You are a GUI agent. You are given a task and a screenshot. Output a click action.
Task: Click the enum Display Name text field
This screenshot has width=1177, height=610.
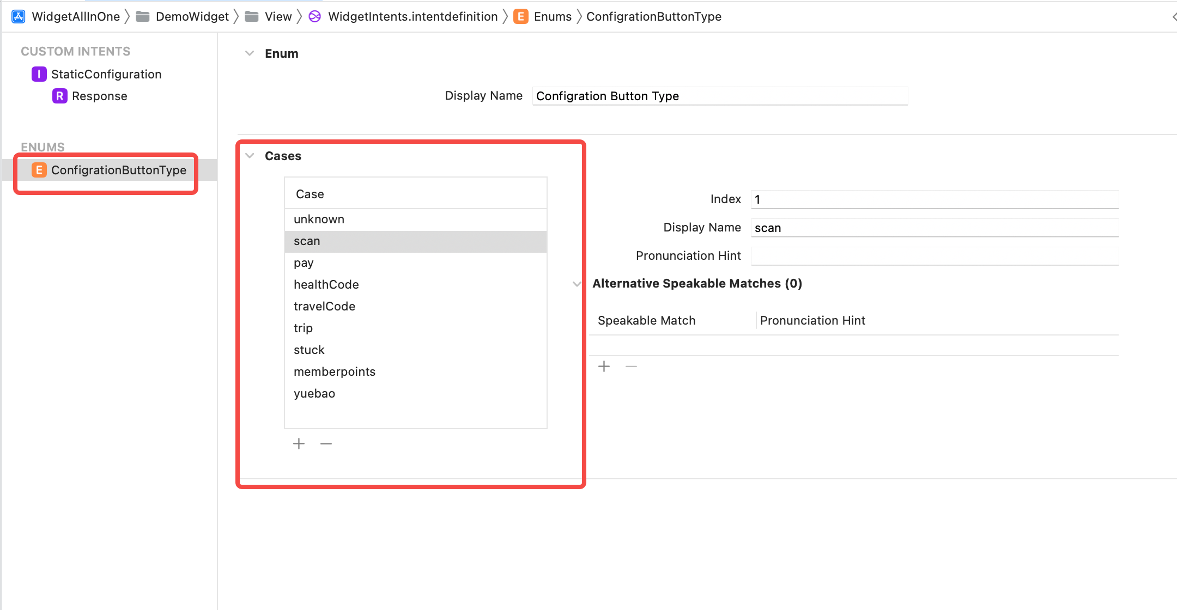719,96
